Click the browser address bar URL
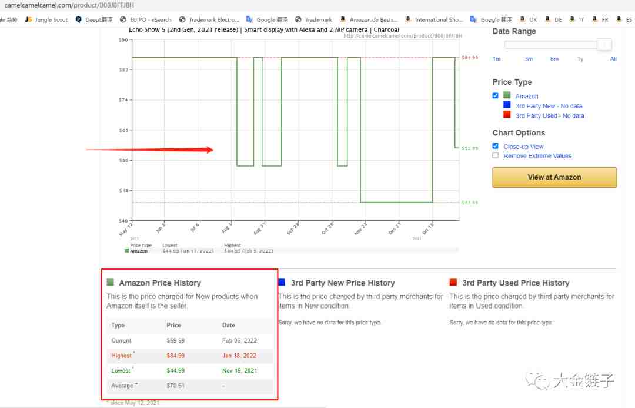Viewport: 635px width, 408px height. click(x=69, y=5)
